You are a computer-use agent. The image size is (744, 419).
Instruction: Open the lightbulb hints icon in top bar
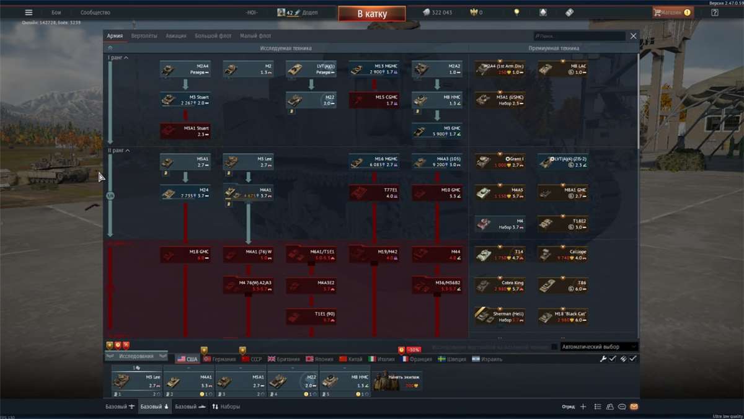516,12
